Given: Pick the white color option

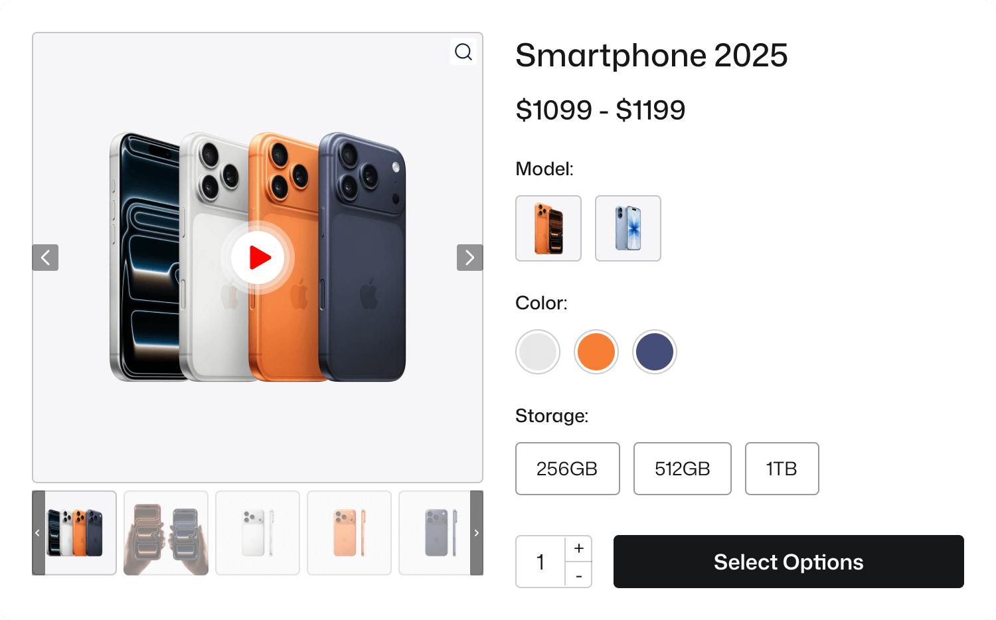Looking at the screenshot, I should pyautogui.click(x=537, y=351).
